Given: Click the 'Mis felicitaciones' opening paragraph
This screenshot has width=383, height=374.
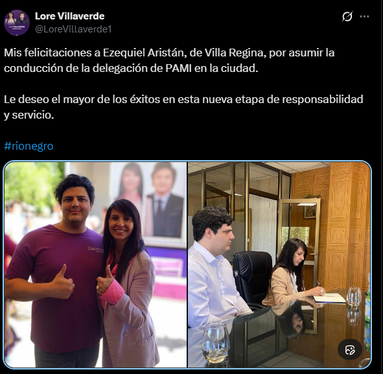Looking at the screenshot, I should (169, 60).
